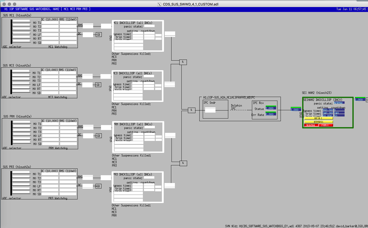Image resolution: width=368 pixels, height=228 pixels.
Task: Click the H1:IOP-SUS_H2A_MC1MC3PRMPR3_WDIPC label
Action: click(229, 97)
